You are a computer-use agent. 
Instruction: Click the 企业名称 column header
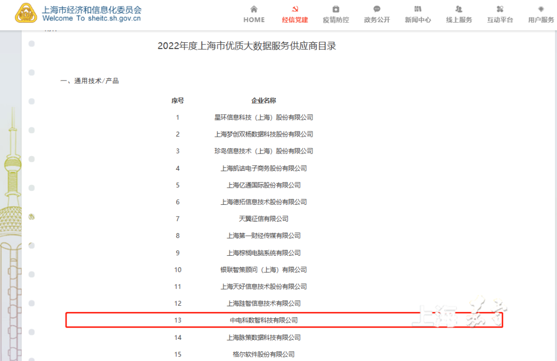point(264,101)
